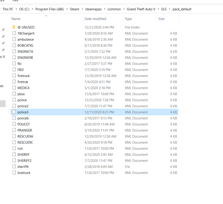Expand chevron after OS (C:) in path
The image size is (223, 204).
click(x=32, y=9)
